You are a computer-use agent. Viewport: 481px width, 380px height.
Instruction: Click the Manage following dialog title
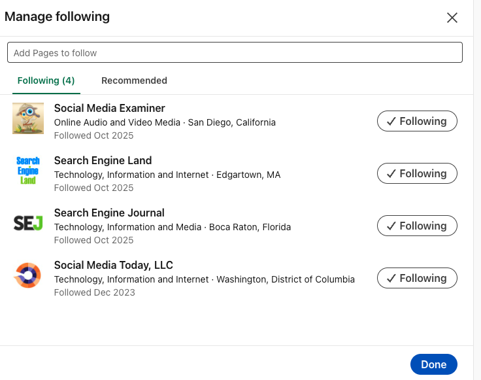click(x=57, y=17)
